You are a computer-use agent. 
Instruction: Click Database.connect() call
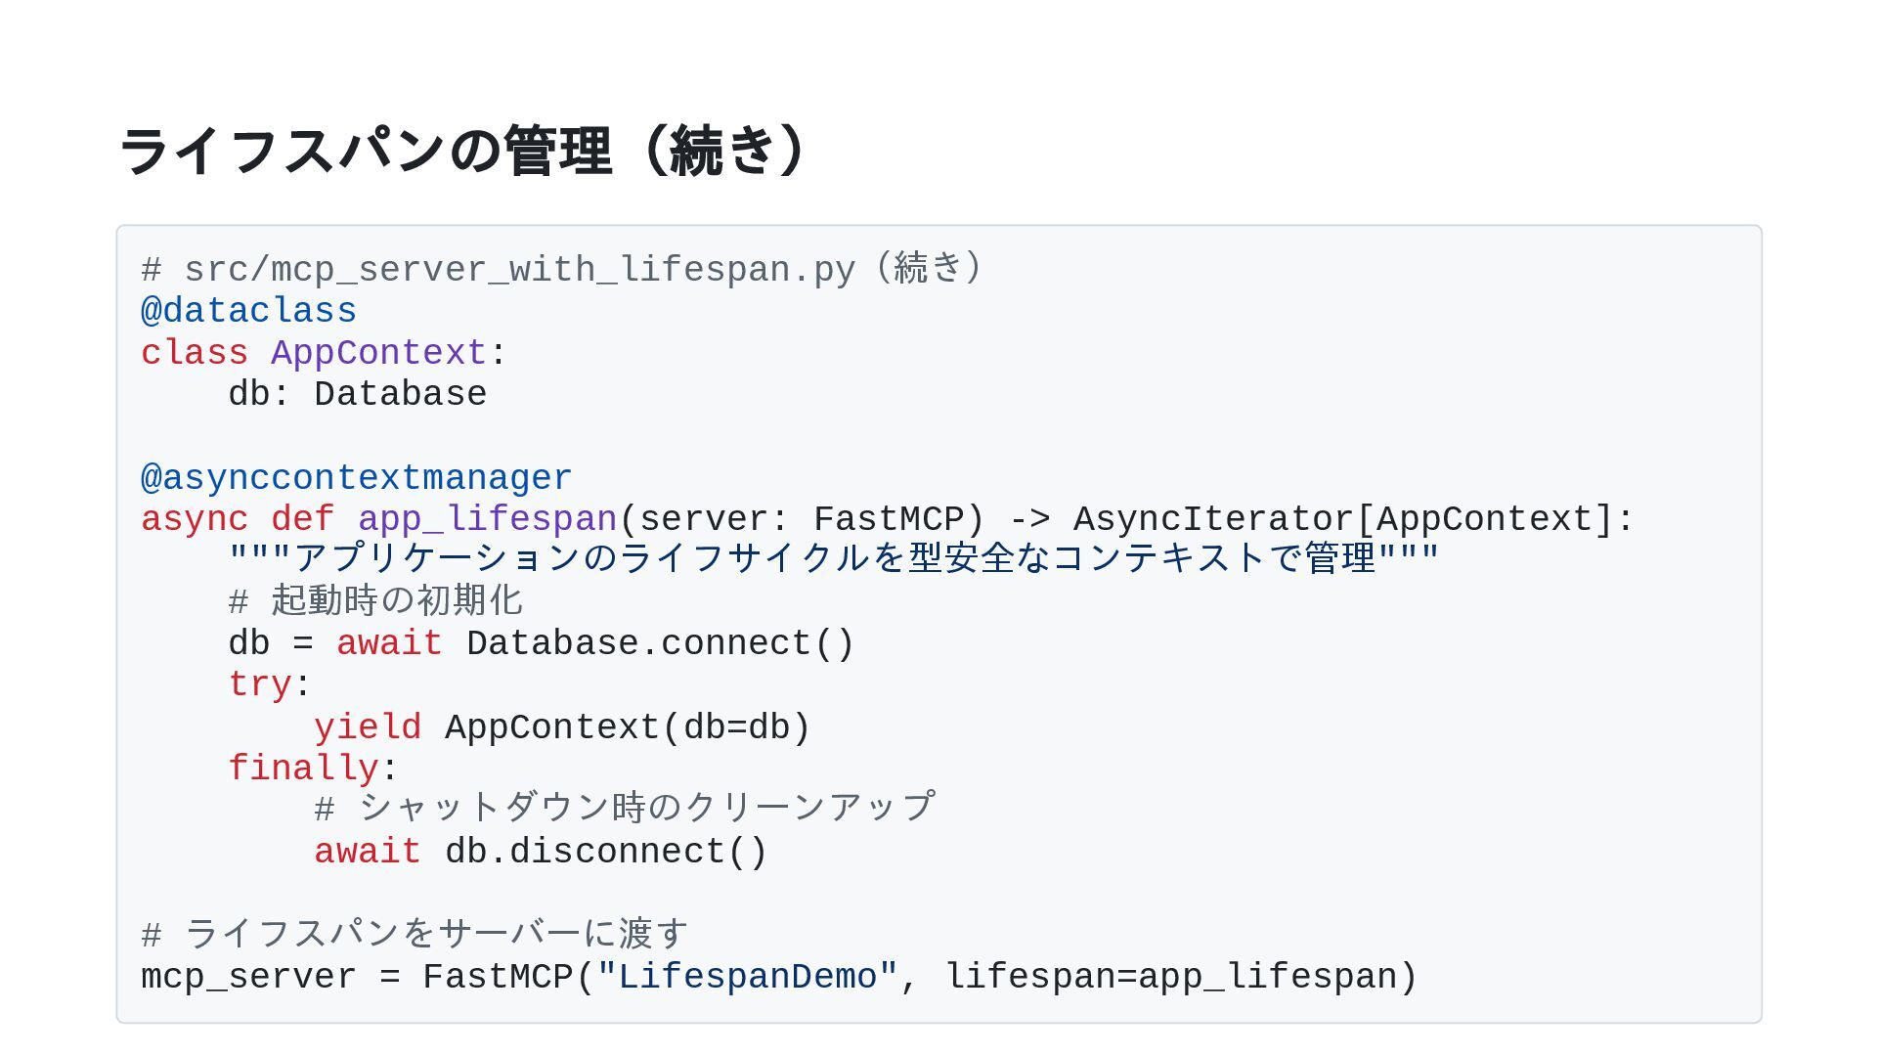[660, 643]
